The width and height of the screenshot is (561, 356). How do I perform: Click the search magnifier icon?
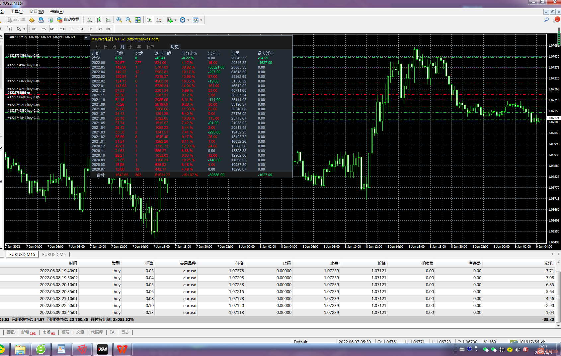click(546, 20)
